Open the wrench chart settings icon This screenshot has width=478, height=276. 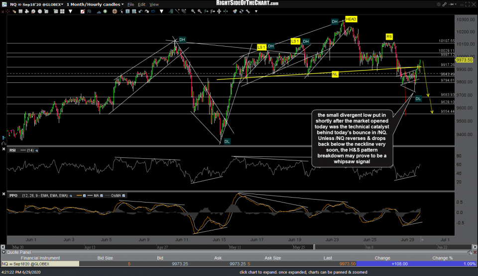248,11
